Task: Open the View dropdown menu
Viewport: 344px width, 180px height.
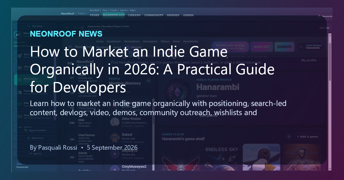Action: [105, 10]
